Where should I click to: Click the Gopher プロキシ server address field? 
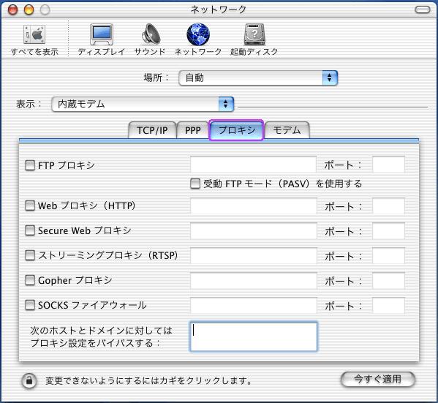(x=254, y=280)
